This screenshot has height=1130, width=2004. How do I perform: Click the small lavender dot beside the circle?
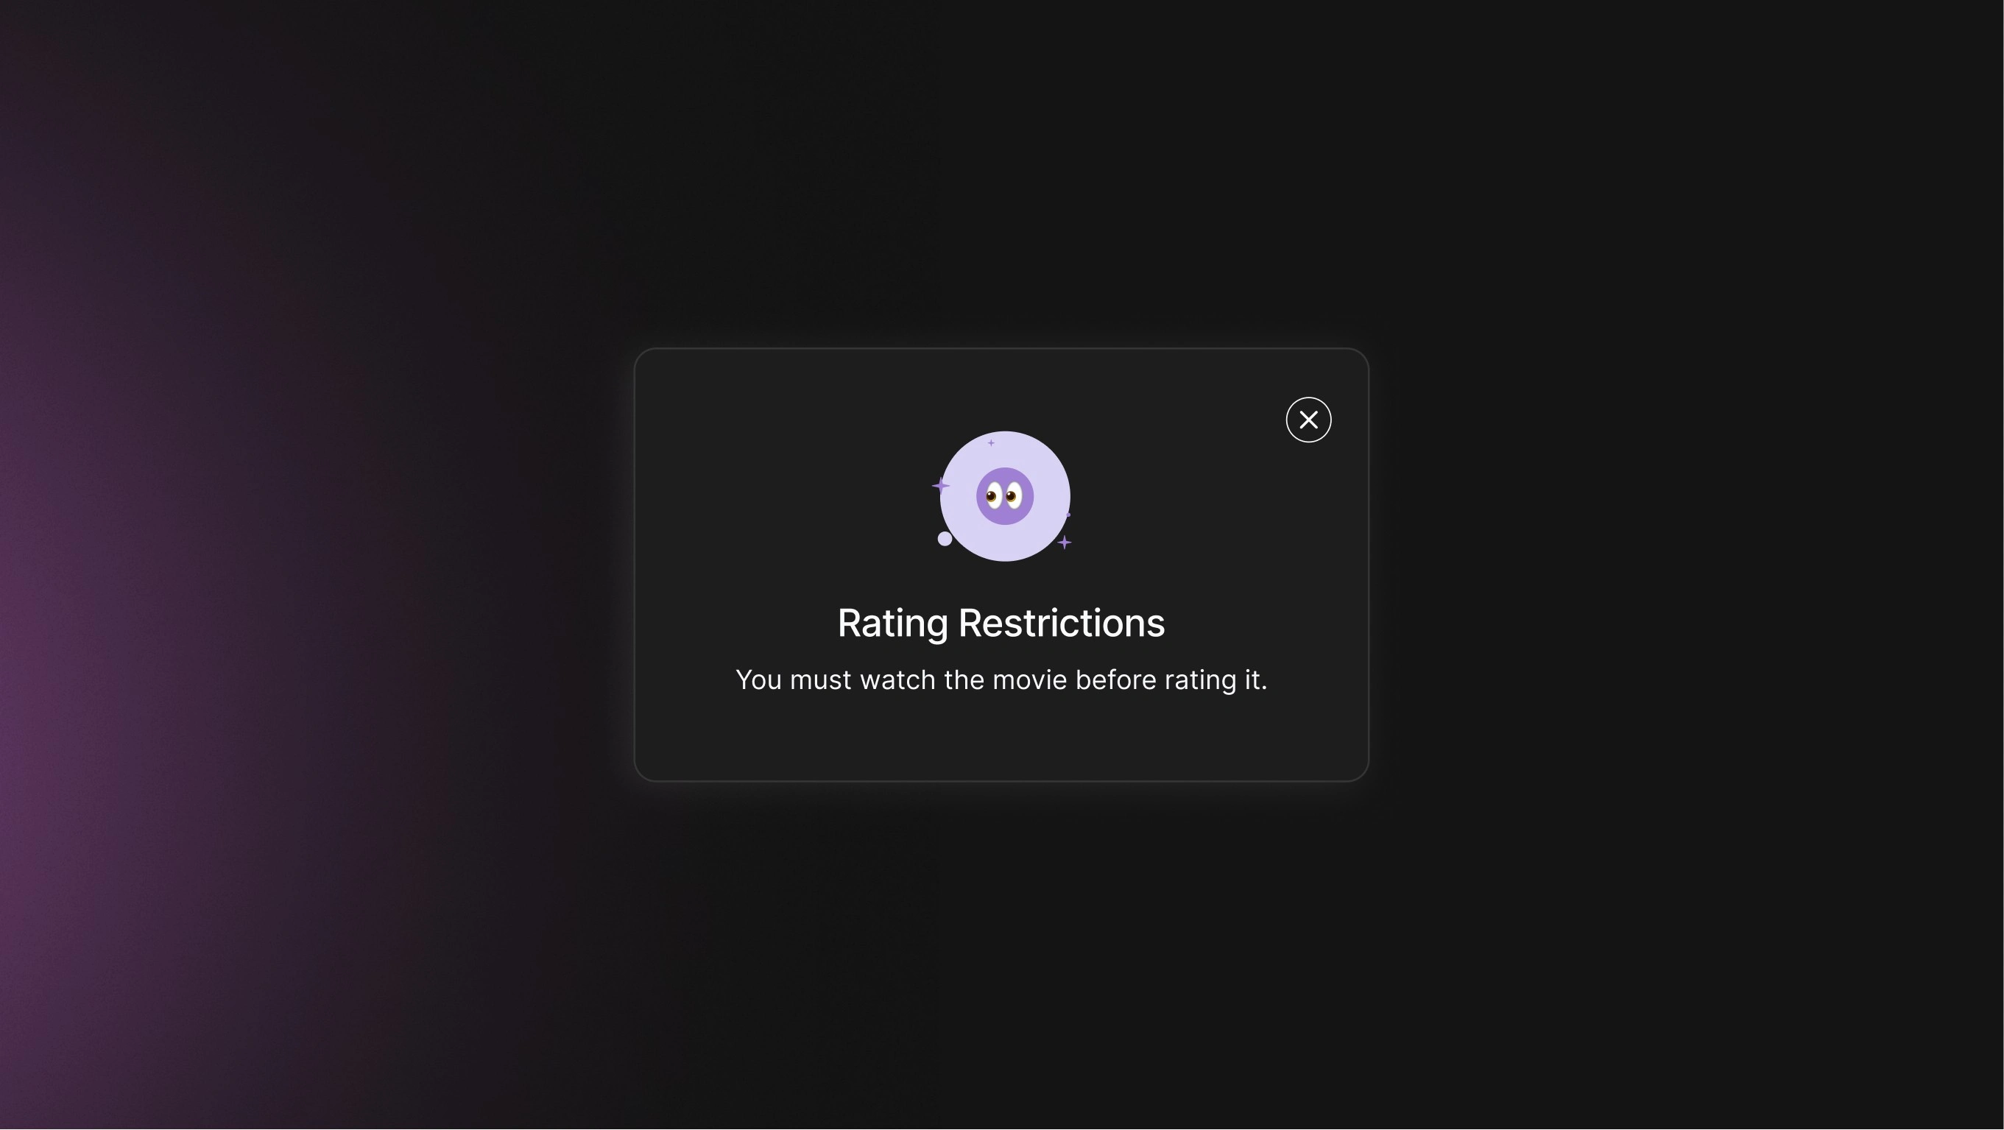tap(945, 538)
